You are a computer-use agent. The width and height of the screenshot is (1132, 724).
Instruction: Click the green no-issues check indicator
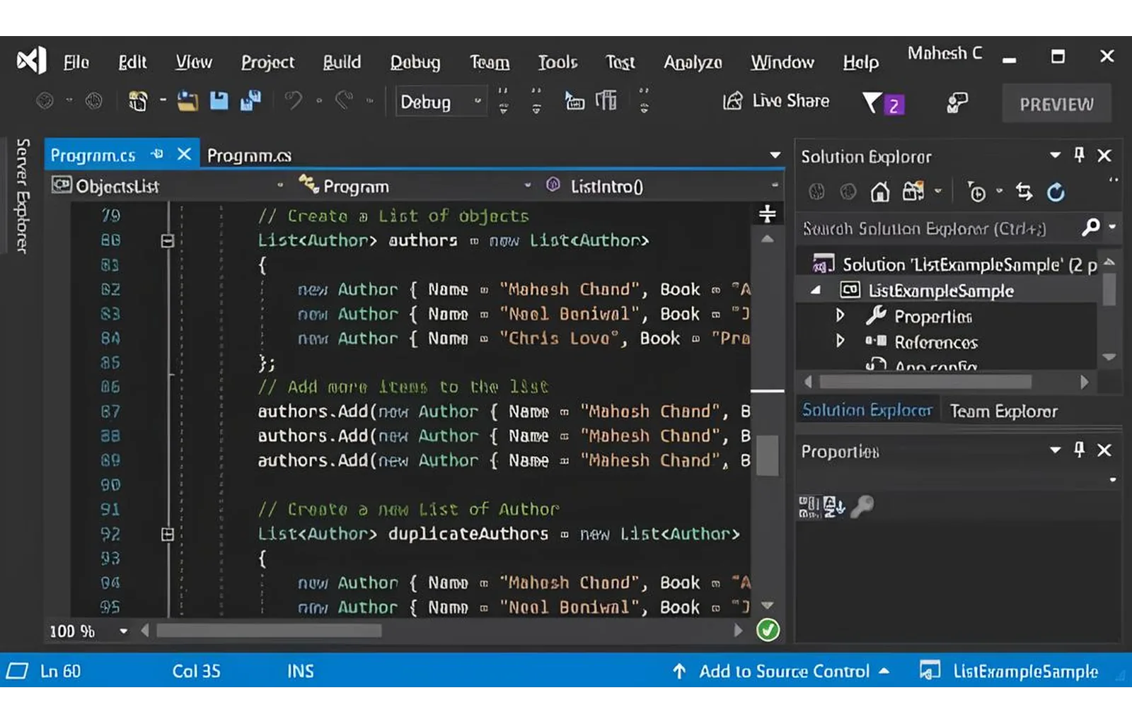tap(768, 630)
